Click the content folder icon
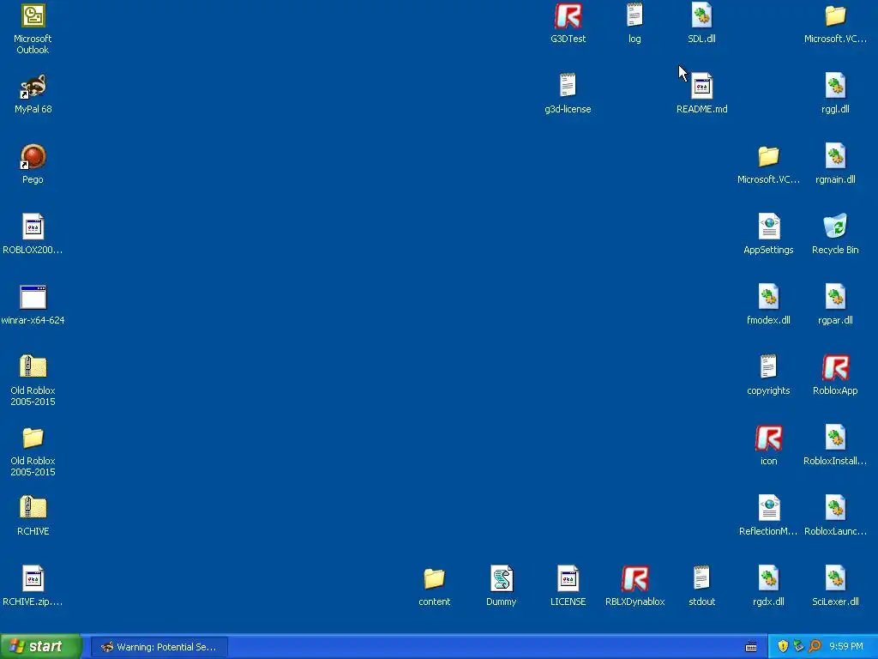Viewport: 878px width, 659px height. click(435, 579)
